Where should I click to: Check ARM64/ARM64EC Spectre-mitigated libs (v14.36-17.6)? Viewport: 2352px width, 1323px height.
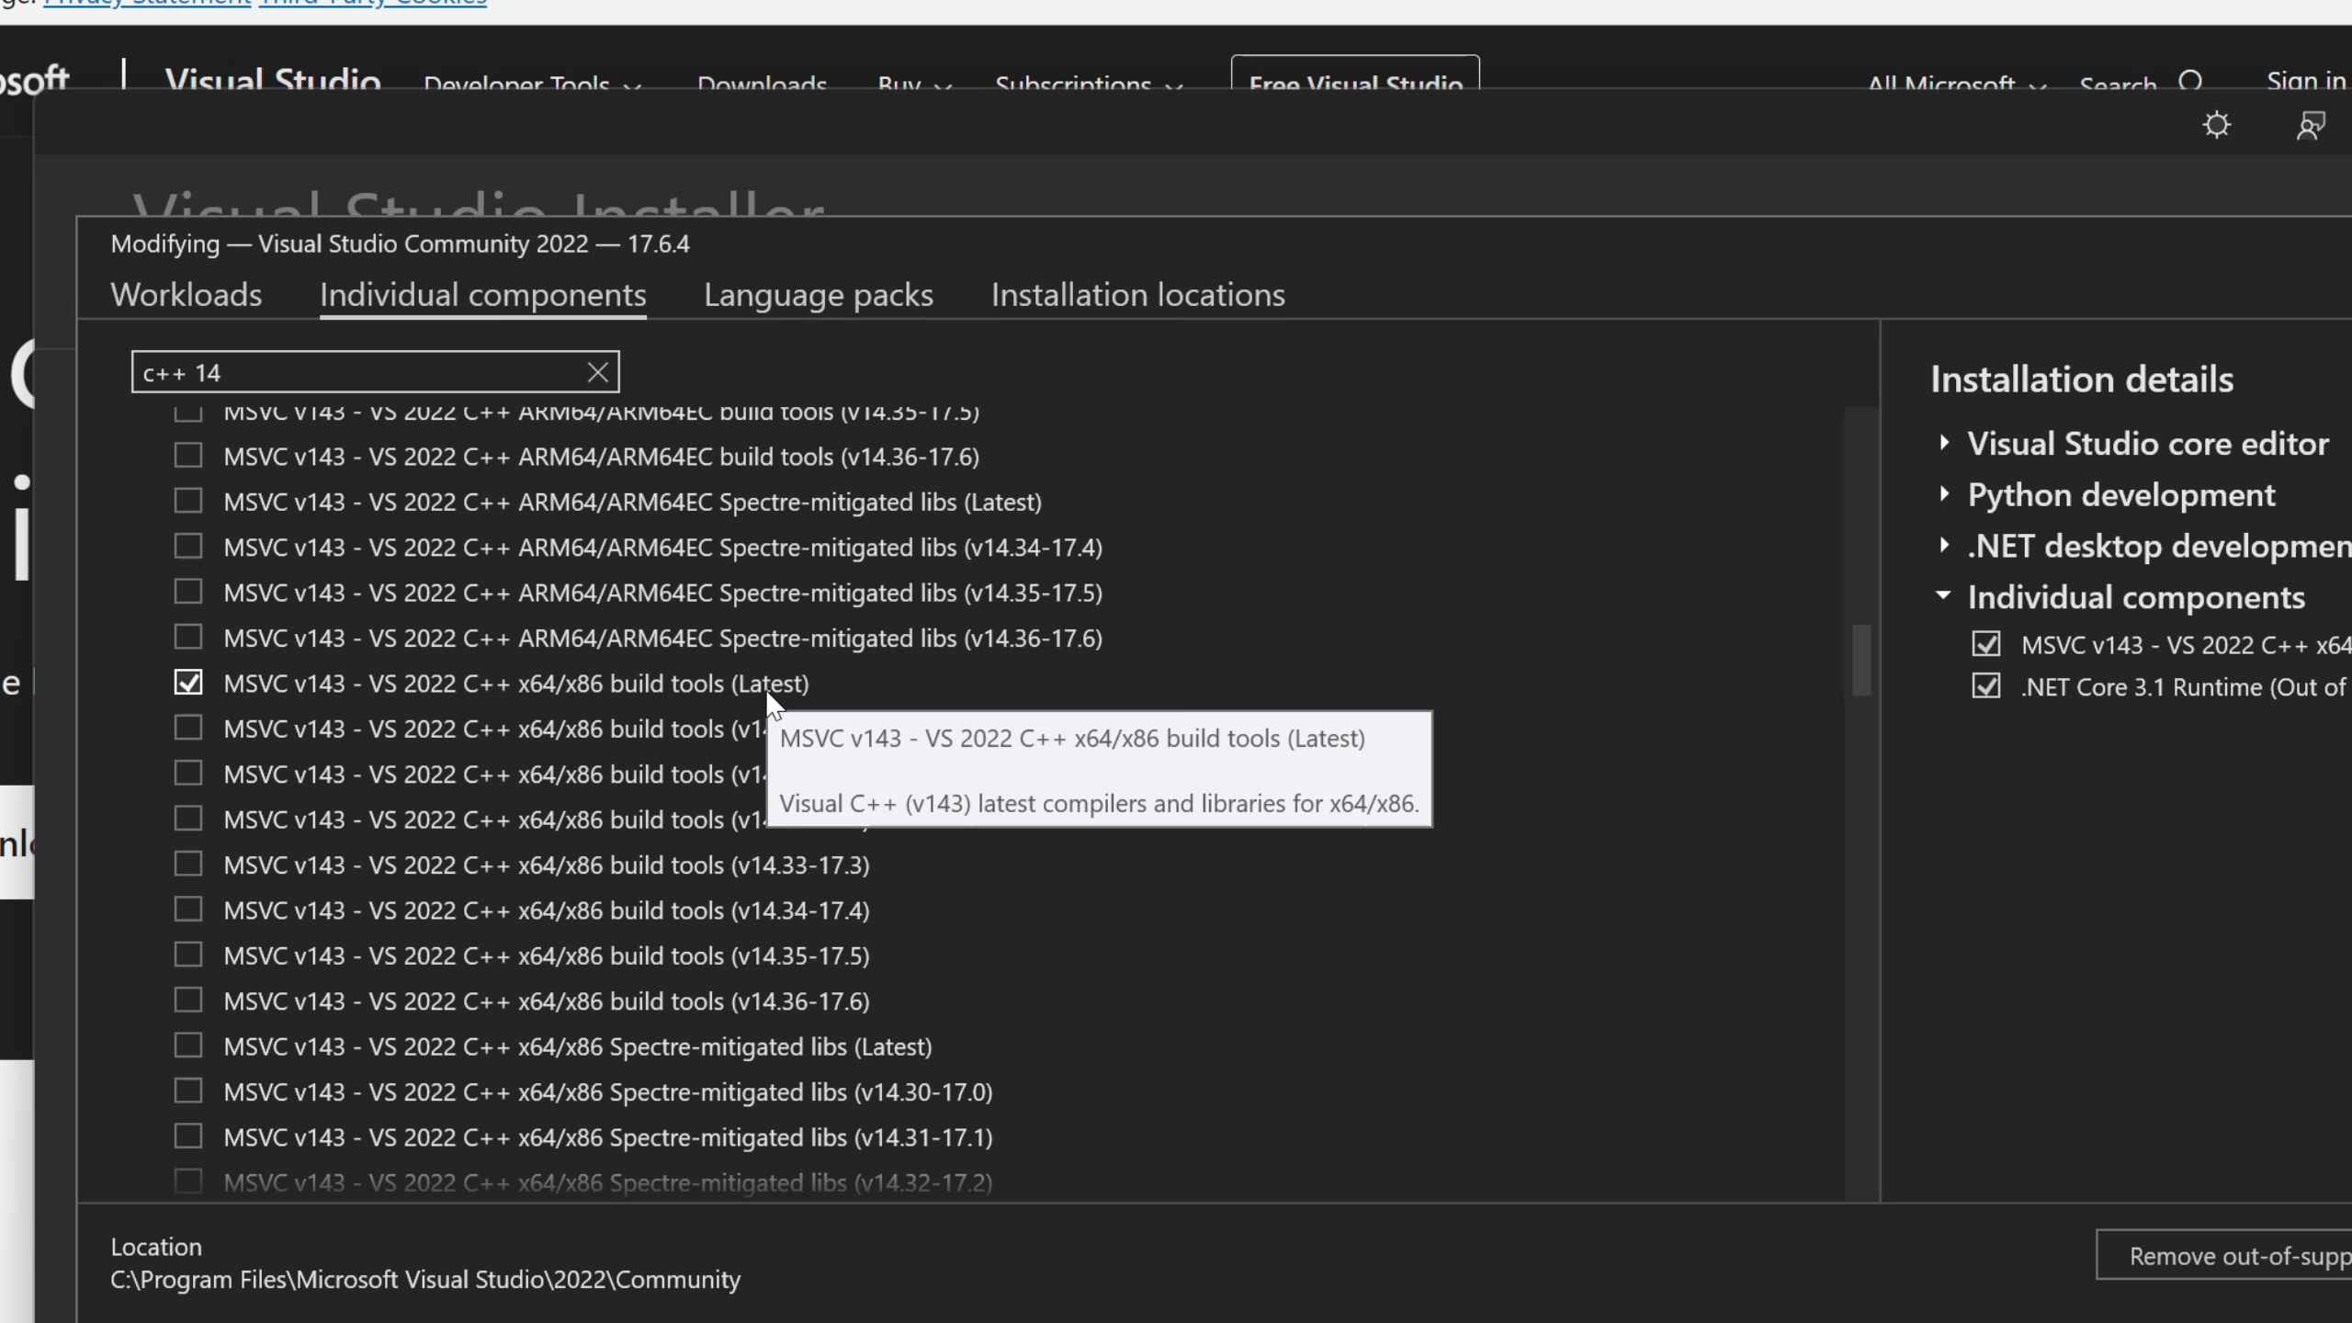pyautogui.click(x=188, y=637)
